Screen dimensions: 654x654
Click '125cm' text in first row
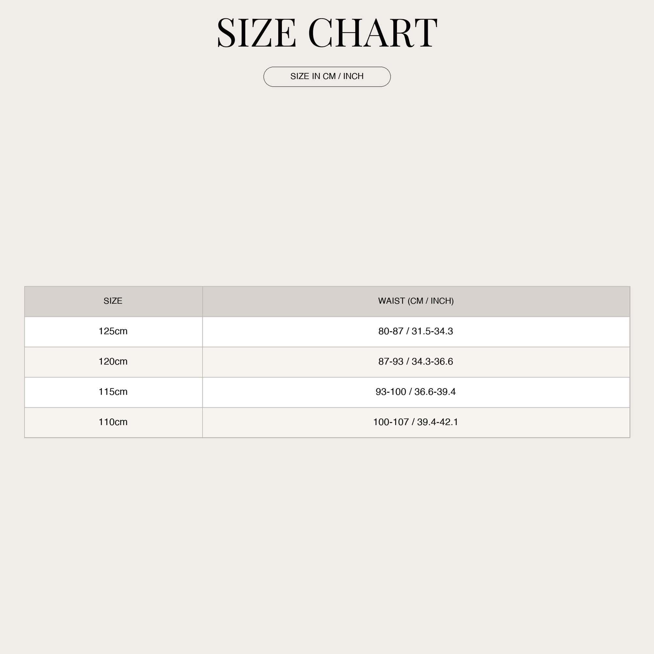(x=113, y=331)
